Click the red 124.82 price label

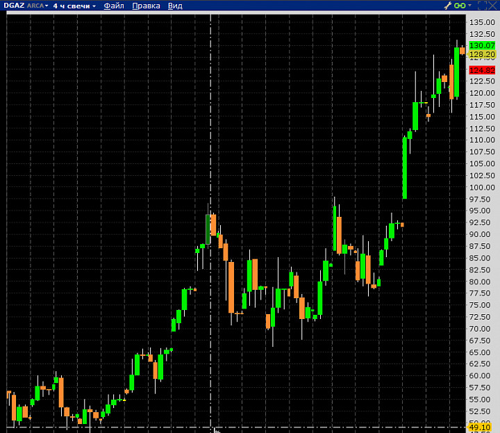pos(482,70)
